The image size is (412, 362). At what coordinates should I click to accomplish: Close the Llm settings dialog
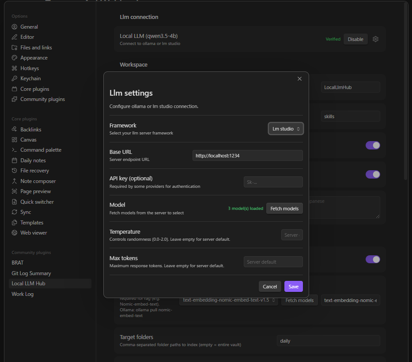coord(299,78)
